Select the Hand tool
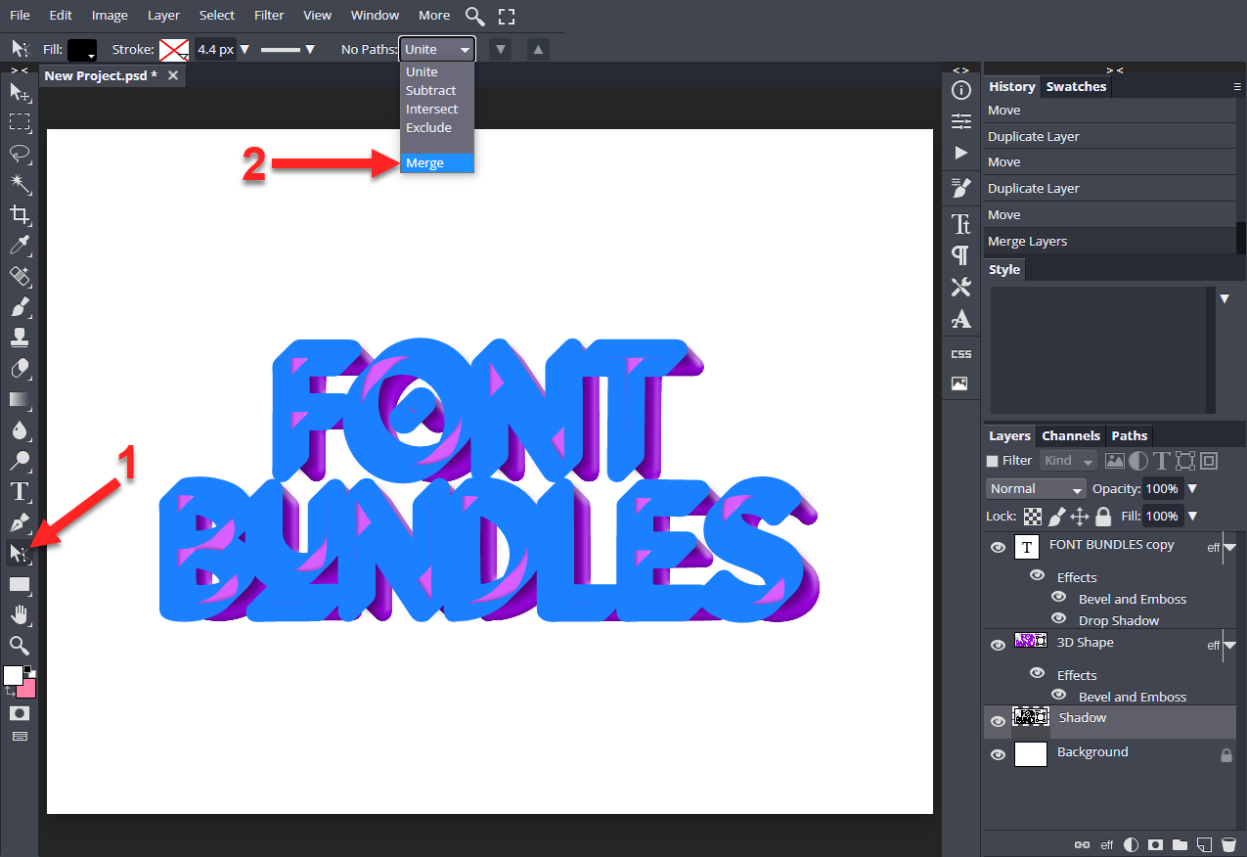The height and width of the screenshot is (857, 1247). (19, 614)
